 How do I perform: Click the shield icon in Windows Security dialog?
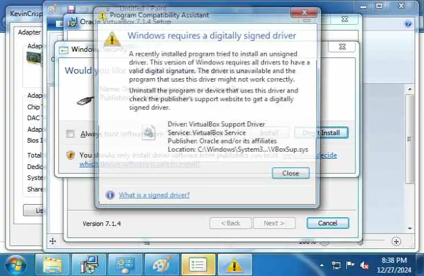tap(71, 155)
